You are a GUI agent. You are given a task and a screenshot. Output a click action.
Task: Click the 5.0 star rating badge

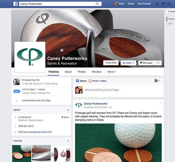click(17, 91)
